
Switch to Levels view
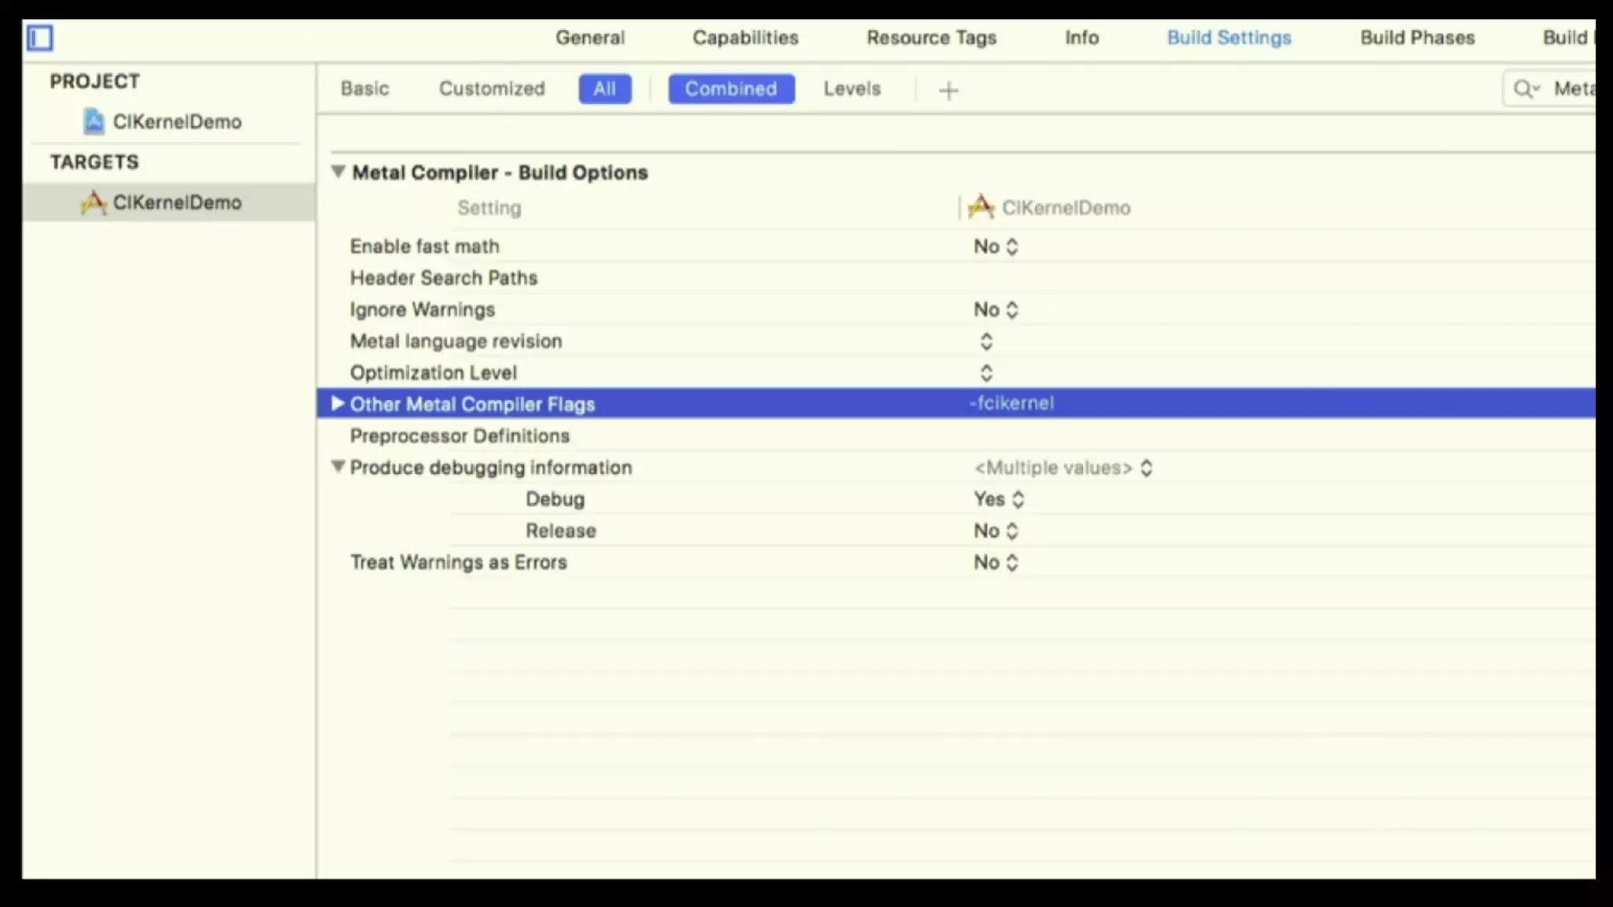[851, 89]
